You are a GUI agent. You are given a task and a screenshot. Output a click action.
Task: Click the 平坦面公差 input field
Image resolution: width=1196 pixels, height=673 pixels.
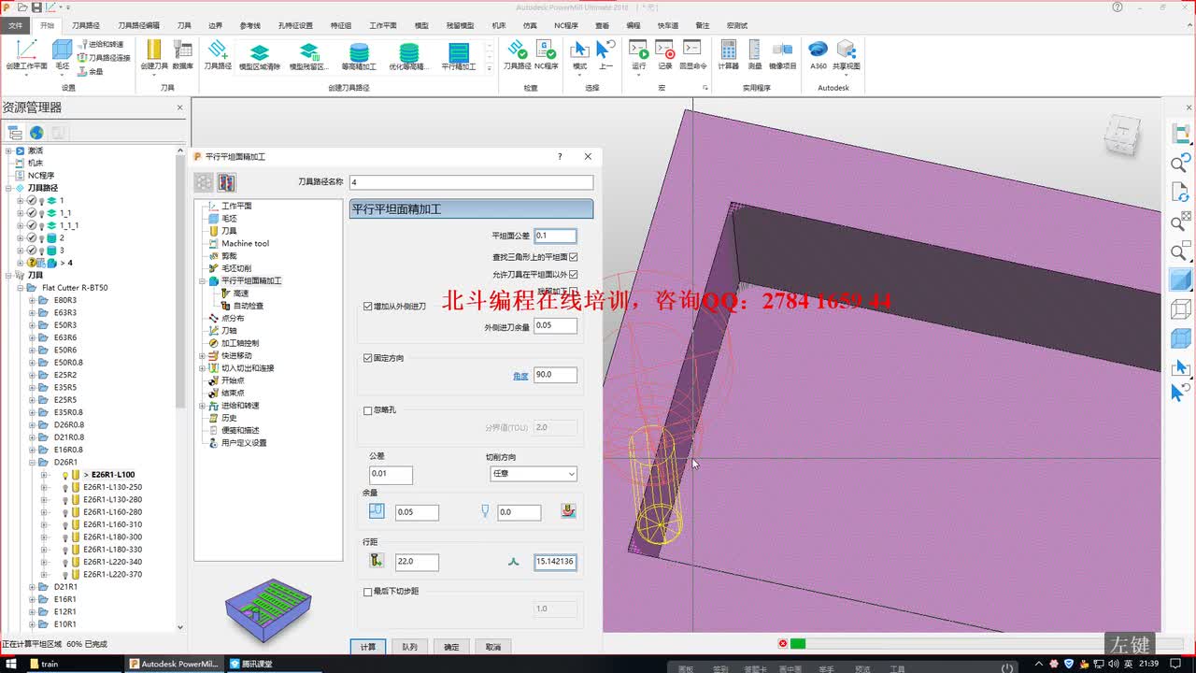555,236
